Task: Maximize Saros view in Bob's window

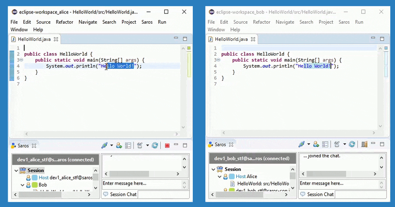Action: (x=382, y=144)
